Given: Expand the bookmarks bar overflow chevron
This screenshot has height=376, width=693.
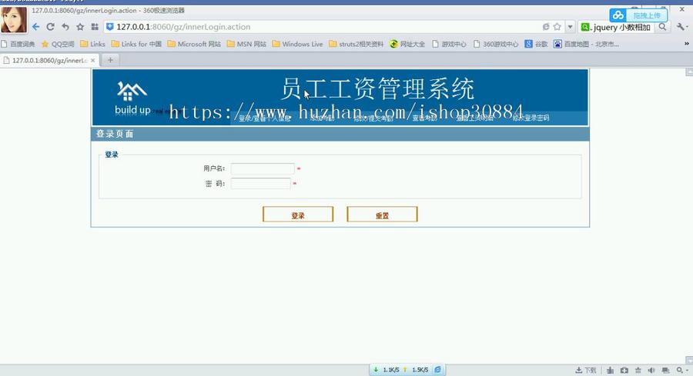Looking at the screenshot, I should 686,44.
